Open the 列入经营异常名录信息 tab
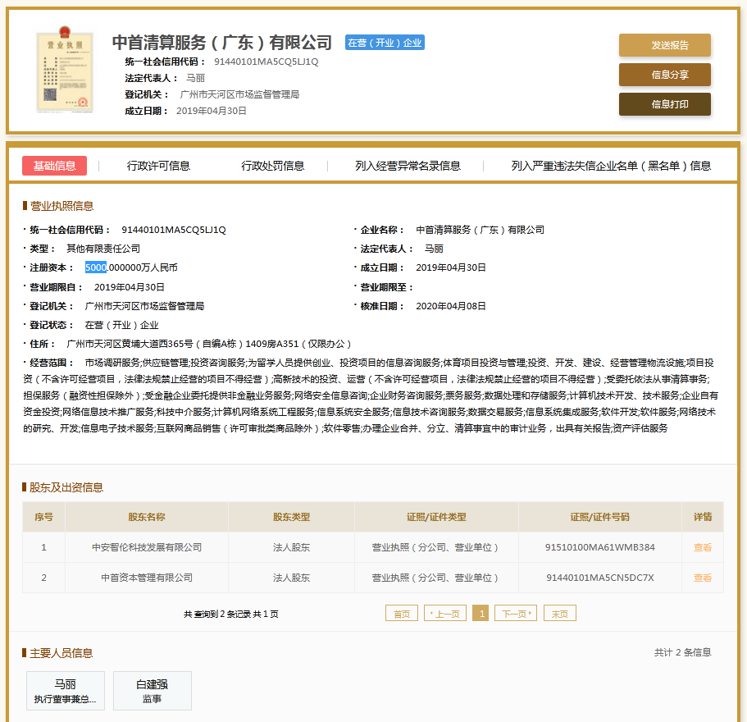 [408, 165]
